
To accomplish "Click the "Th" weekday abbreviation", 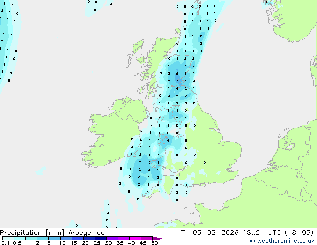I will [x=185, y=233].
